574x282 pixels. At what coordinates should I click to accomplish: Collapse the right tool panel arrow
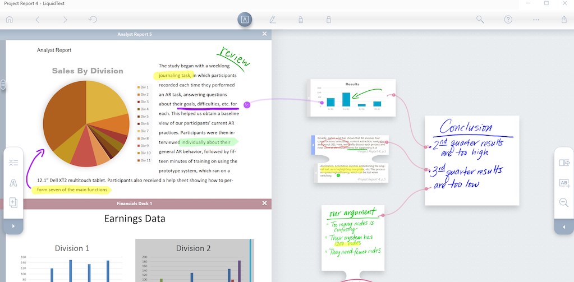[x=564, y=226]
